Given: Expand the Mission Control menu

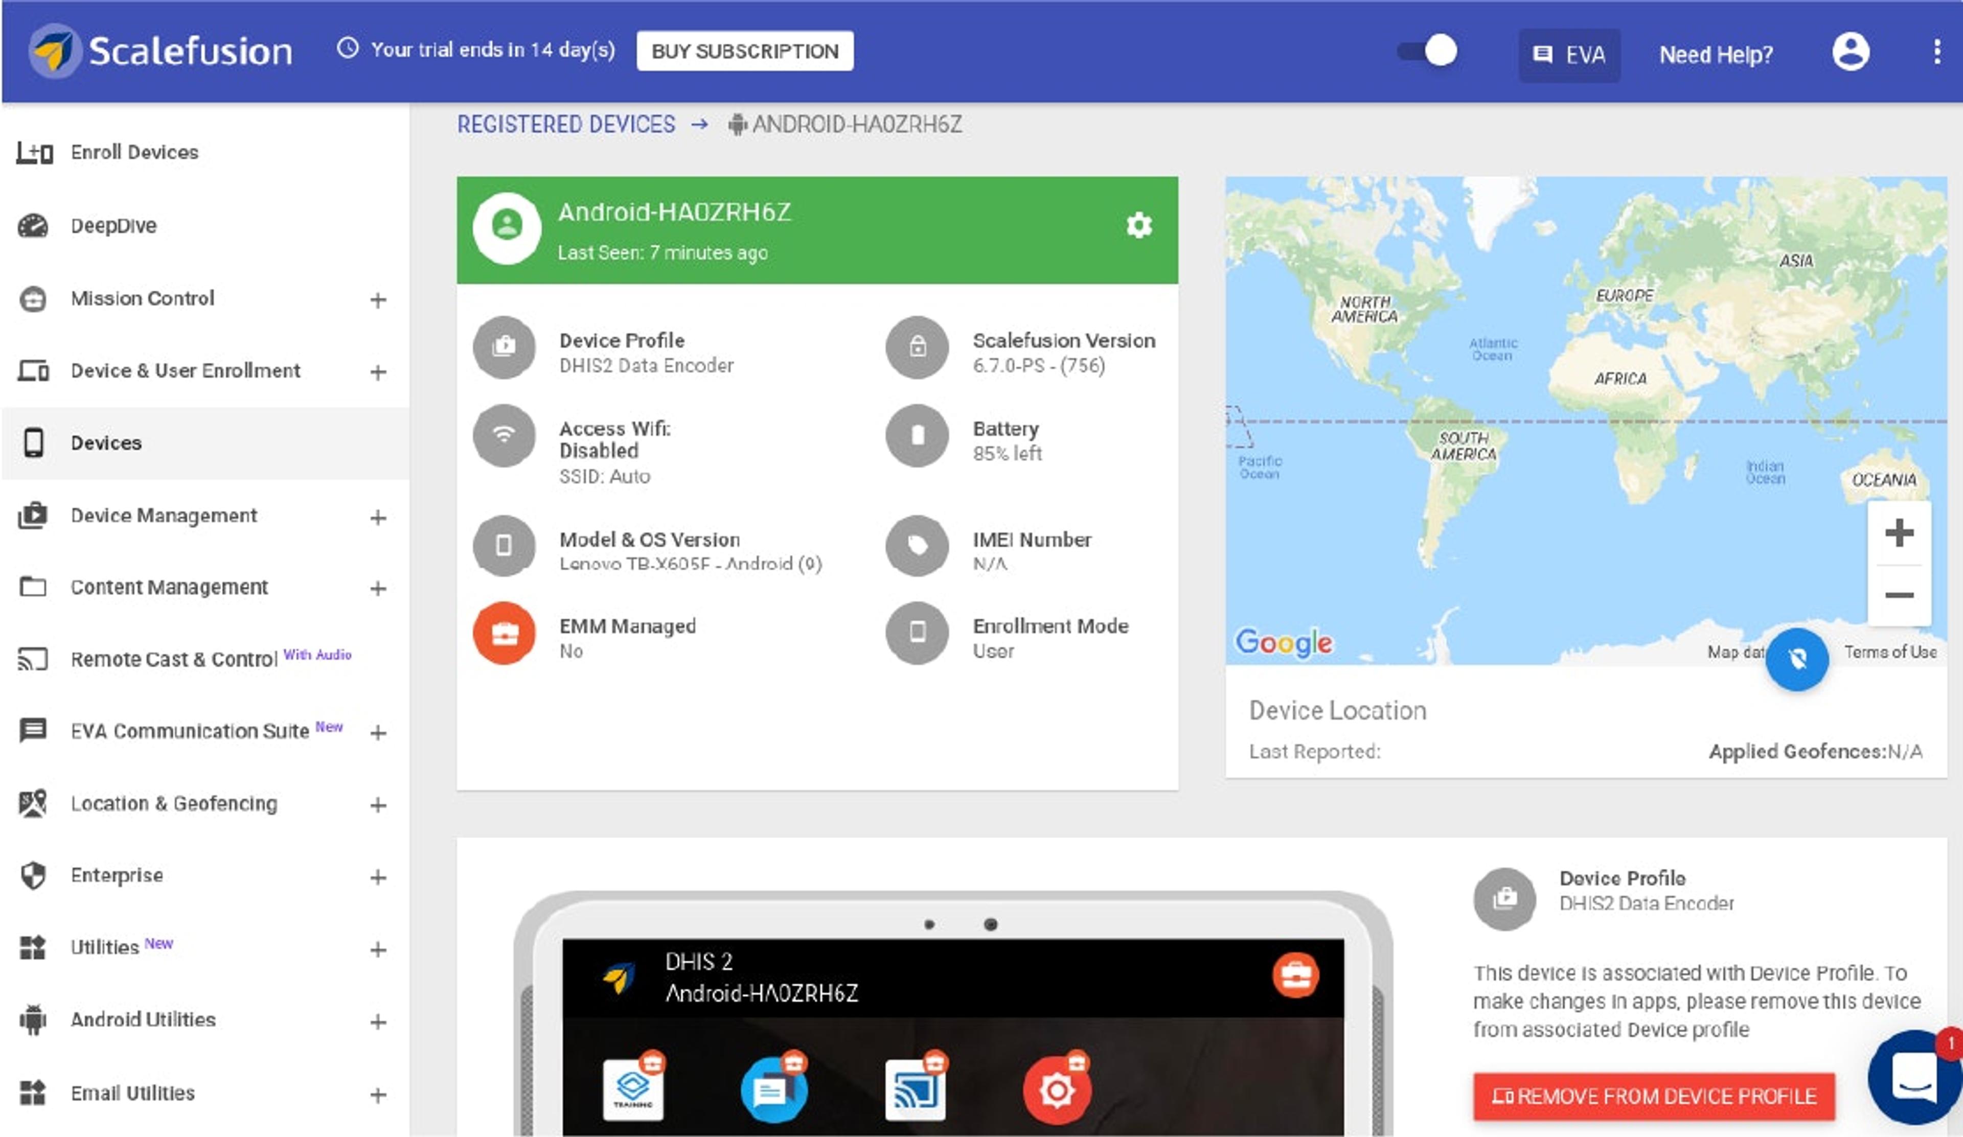Looking at the screenshot, I should click(378, 300).
